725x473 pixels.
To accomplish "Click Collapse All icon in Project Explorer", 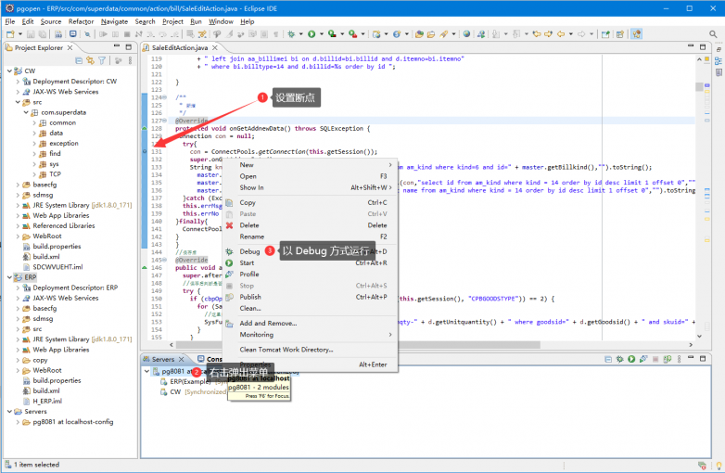I will [77, 60].
